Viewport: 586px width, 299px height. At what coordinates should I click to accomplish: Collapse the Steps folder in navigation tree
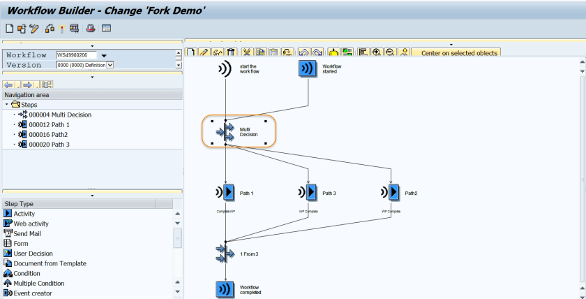click(7, 104)
